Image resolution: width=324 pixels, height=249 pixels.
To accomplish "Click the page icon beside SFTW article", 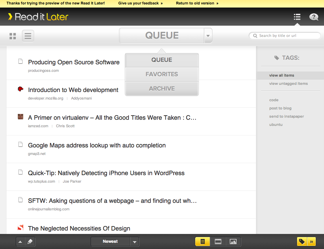I will (x=21, y=199).
